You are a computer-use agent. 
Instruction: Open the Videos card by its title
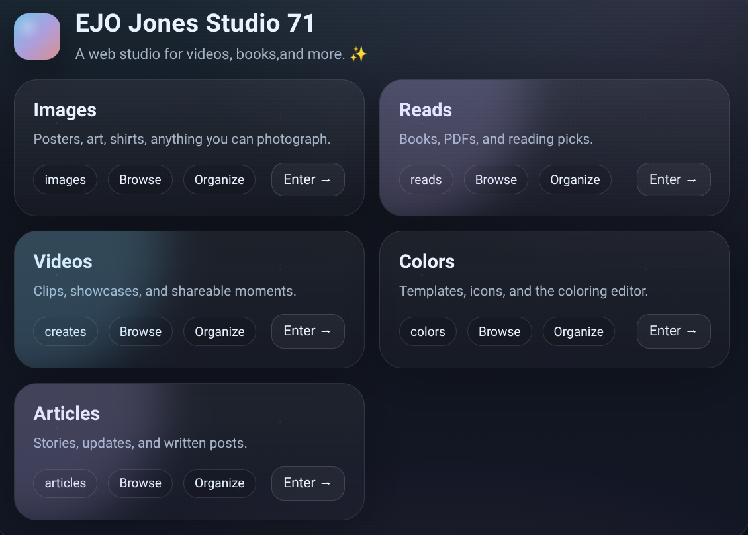click(63, 262)
